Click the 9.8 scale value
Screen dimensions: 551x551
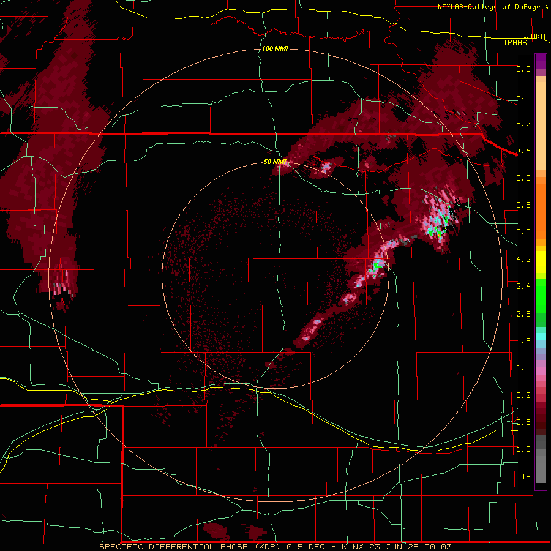(x=523, y=69)
